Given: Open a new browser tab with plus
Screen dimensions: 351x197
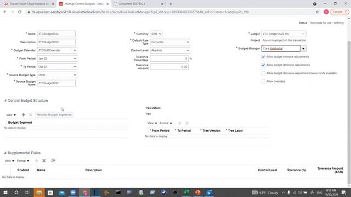Looking at the screenshot, I should point(171,4).
